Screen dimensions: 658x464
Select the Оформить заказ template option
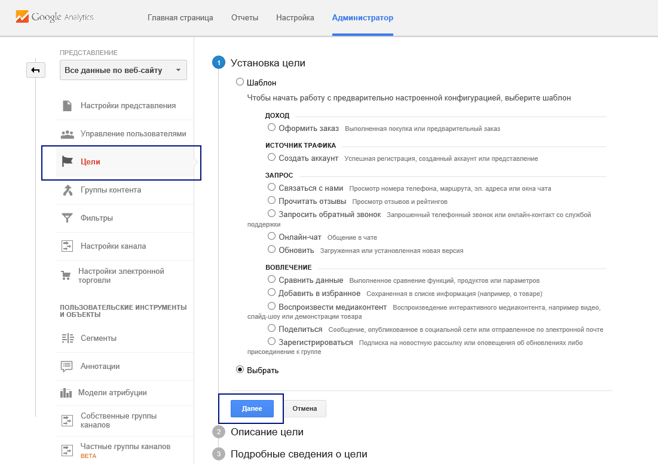(271, 127)
